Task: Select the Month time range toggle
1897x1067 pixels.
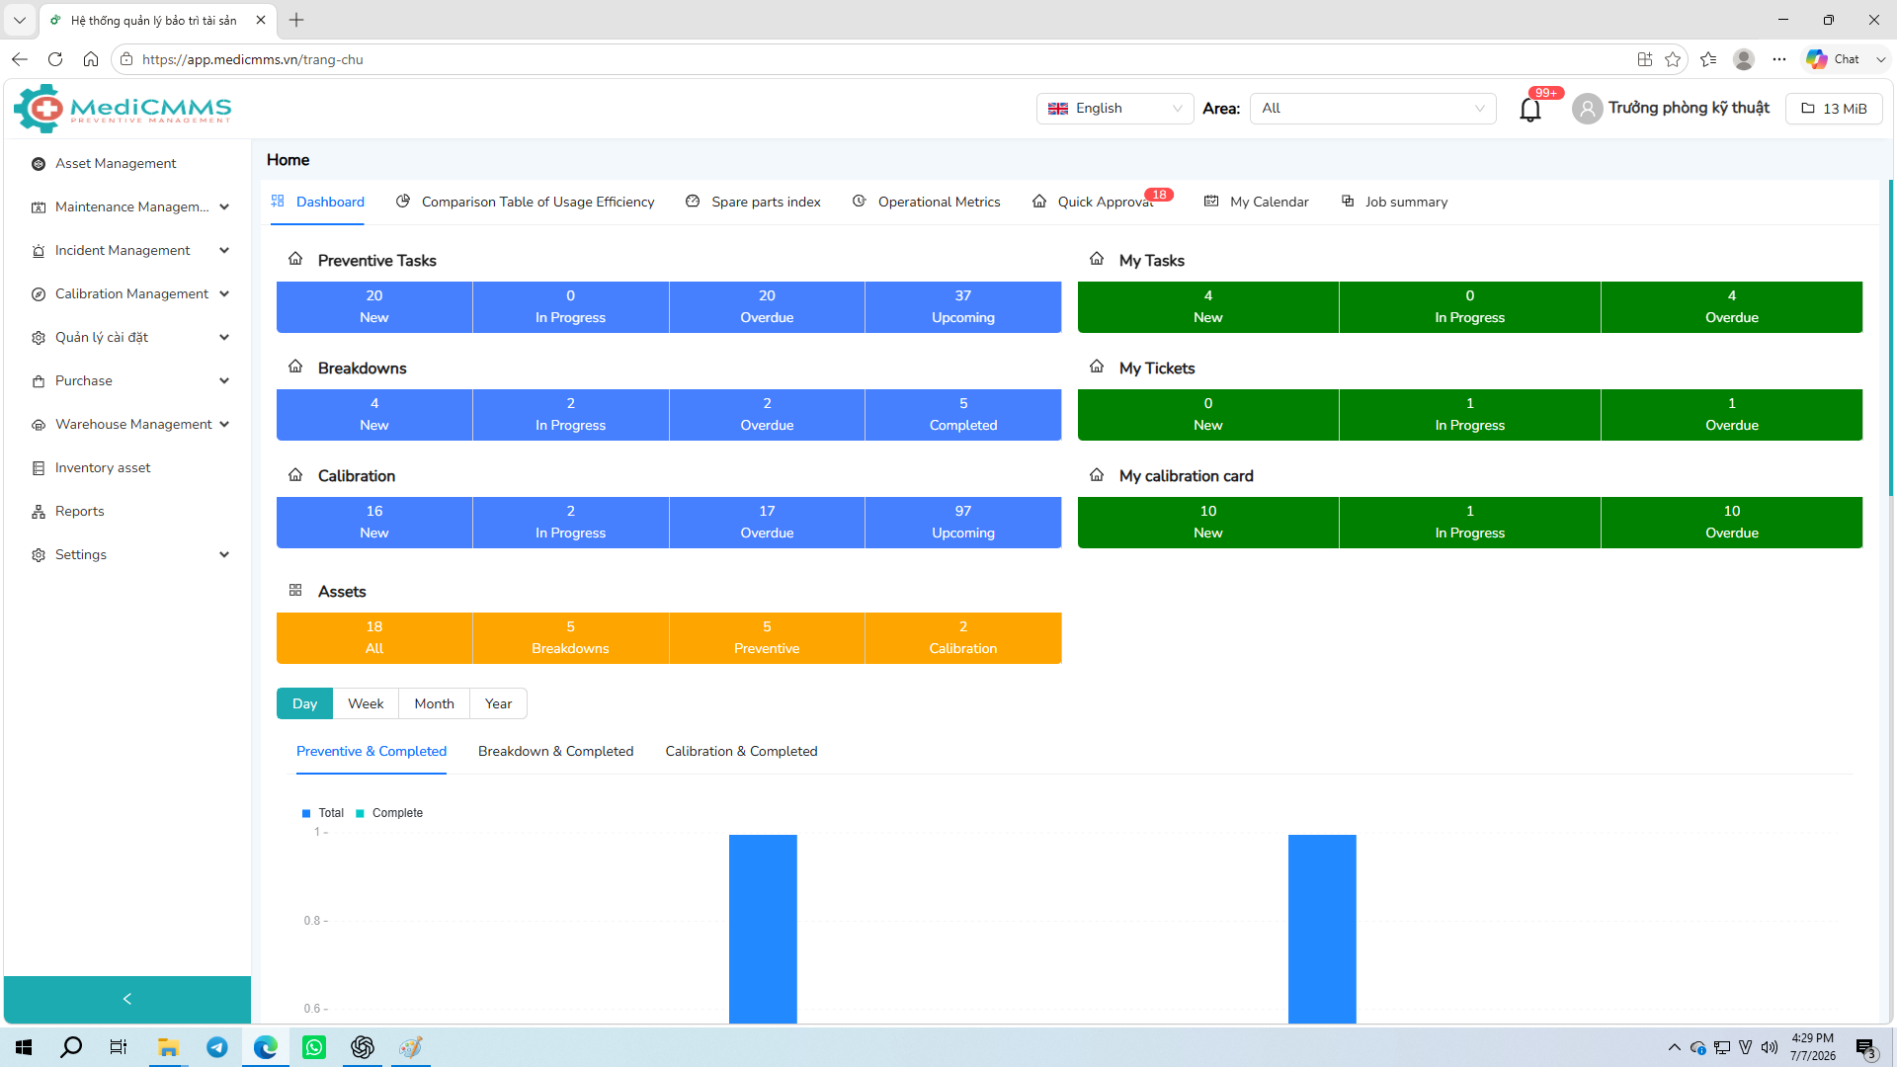Action: click(434, 703)
